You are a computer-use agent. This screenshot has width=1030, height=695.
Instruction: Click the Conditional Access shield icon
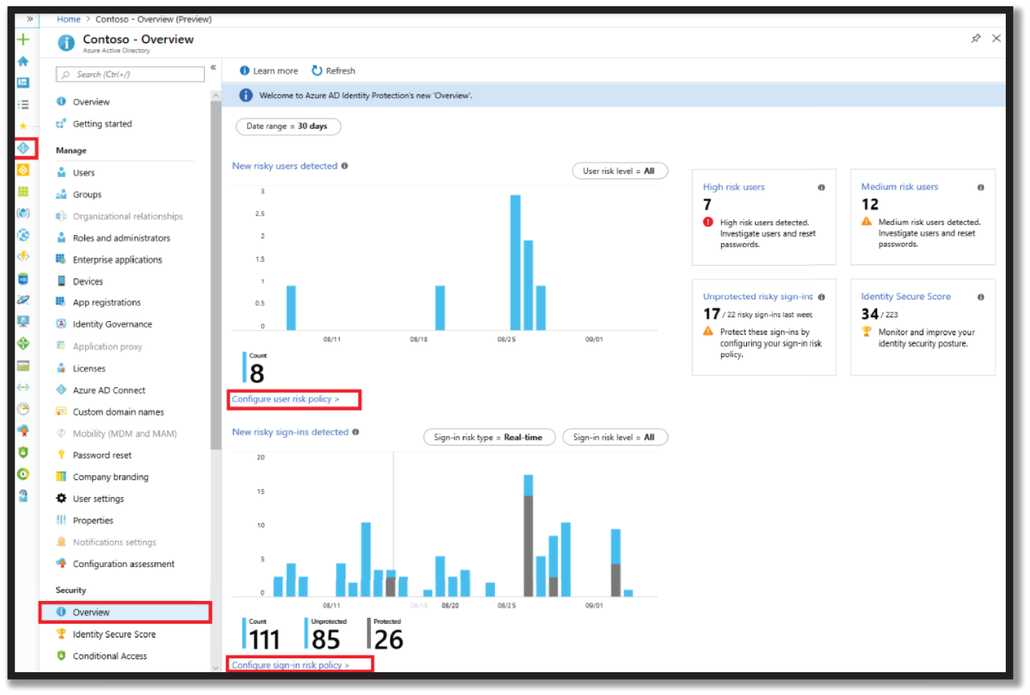point(61,656)
